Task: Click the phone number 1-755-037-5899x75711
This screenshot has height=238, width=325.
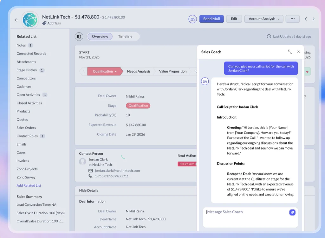Action: (x=112, y=176)
